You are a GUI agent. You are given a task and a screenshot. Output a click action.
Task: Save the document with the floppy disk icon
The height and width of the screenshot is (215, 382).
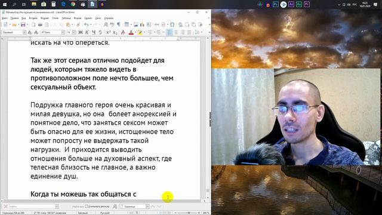coord(23,24)
